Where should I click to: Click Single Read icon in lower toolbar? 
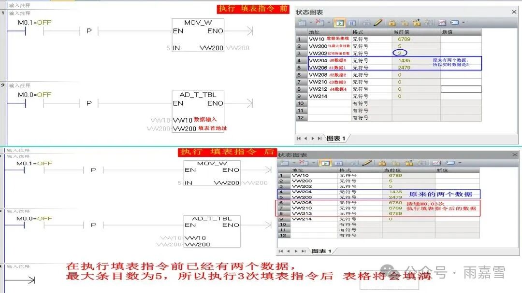(x=354, y=163)
